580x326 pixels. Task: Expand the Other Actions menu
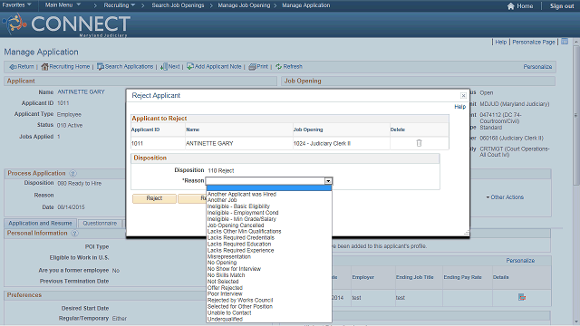505,197
